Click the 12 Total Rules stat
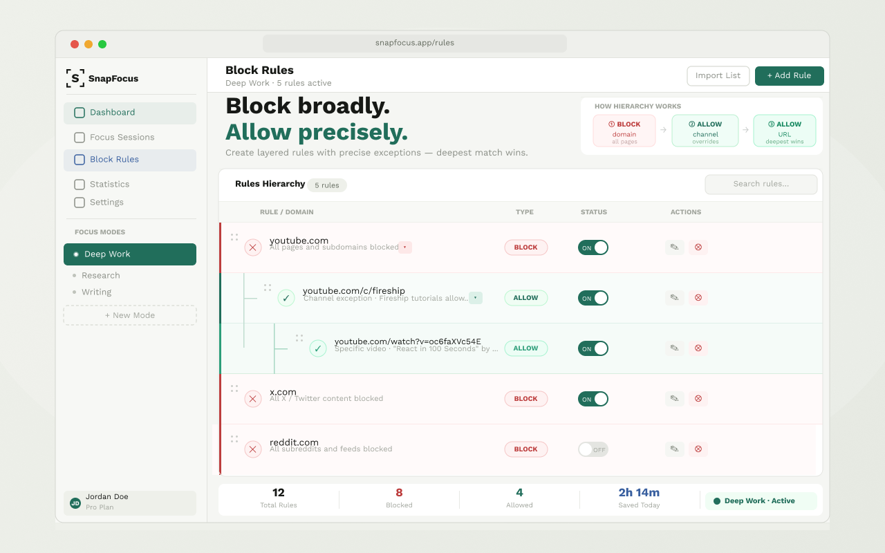Image resolution: width=885 pixels, height=553 pixels. [x=279, y=498]
